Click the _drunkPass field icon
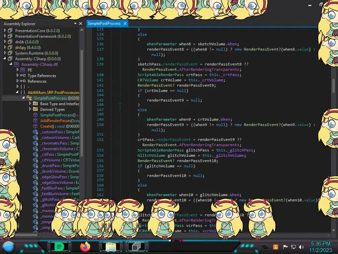 point(36,166)
